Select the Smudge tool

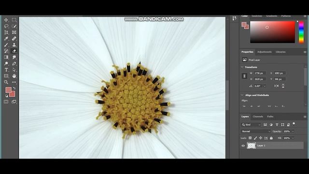[14, 57]
